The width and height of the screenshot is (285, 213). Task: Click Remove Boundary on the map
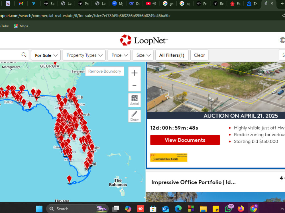click(x=105, y=71)
